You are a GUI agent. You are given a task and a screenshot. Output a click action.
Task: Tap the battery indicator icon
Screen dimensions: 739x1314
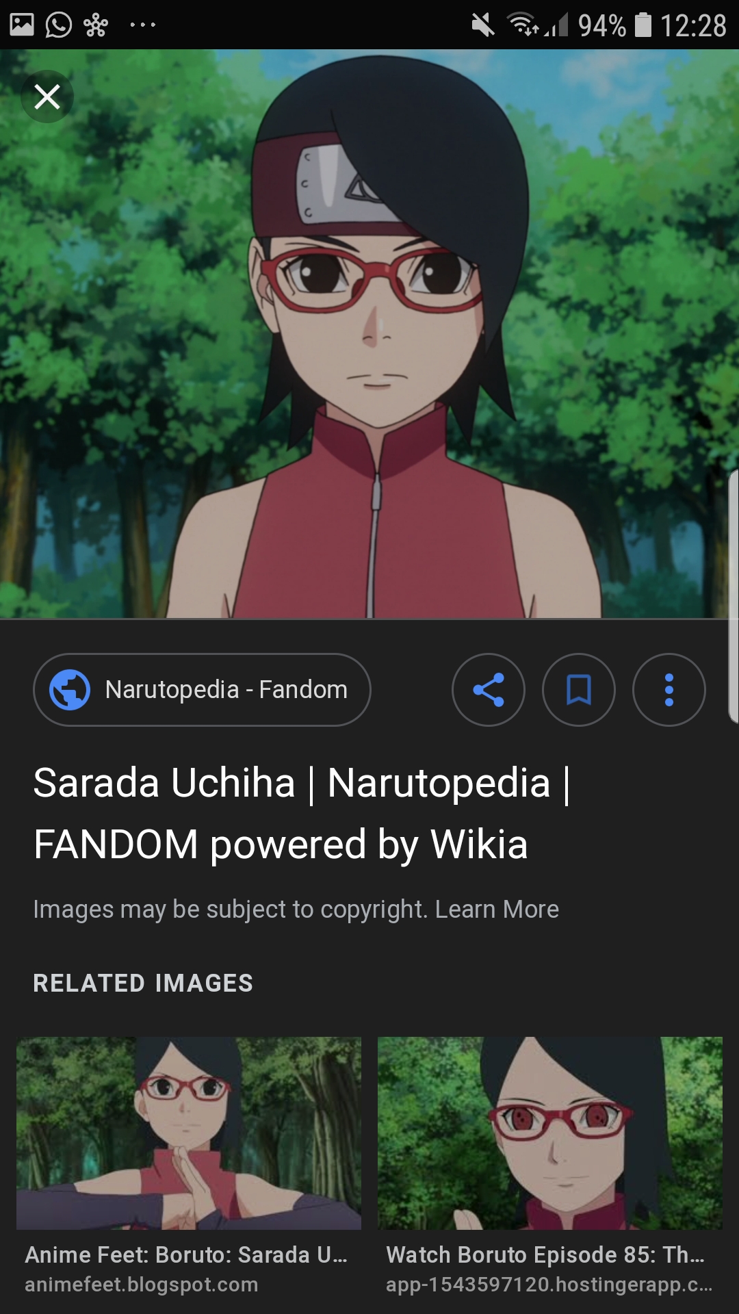(x=643, y=25)
